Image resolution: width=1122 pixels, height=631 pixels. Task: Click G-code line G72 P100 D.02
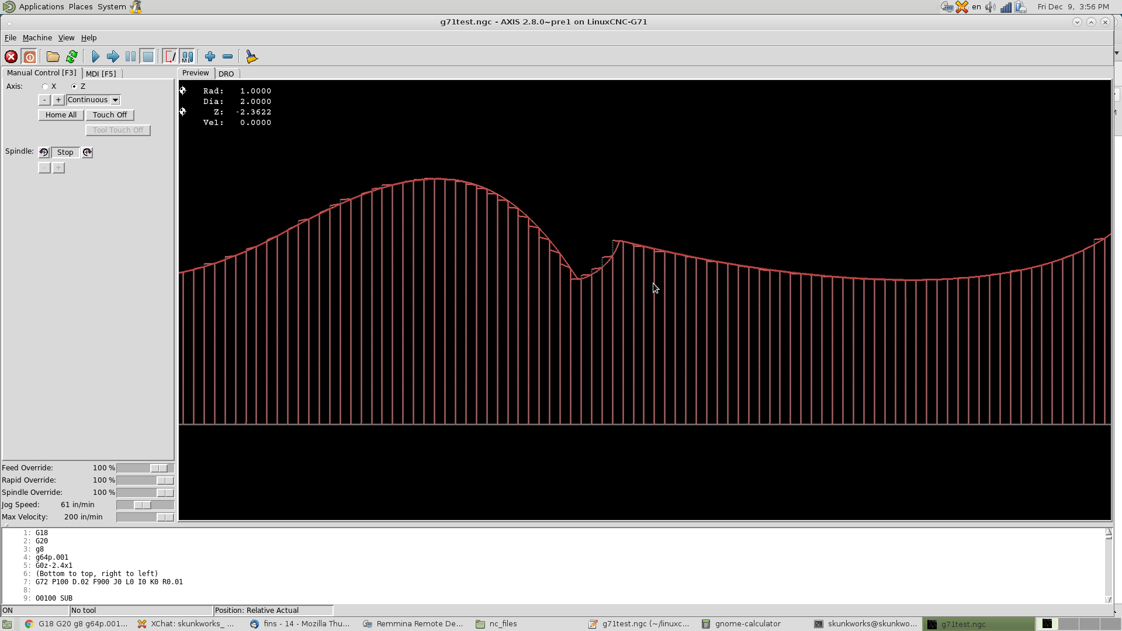109,582
